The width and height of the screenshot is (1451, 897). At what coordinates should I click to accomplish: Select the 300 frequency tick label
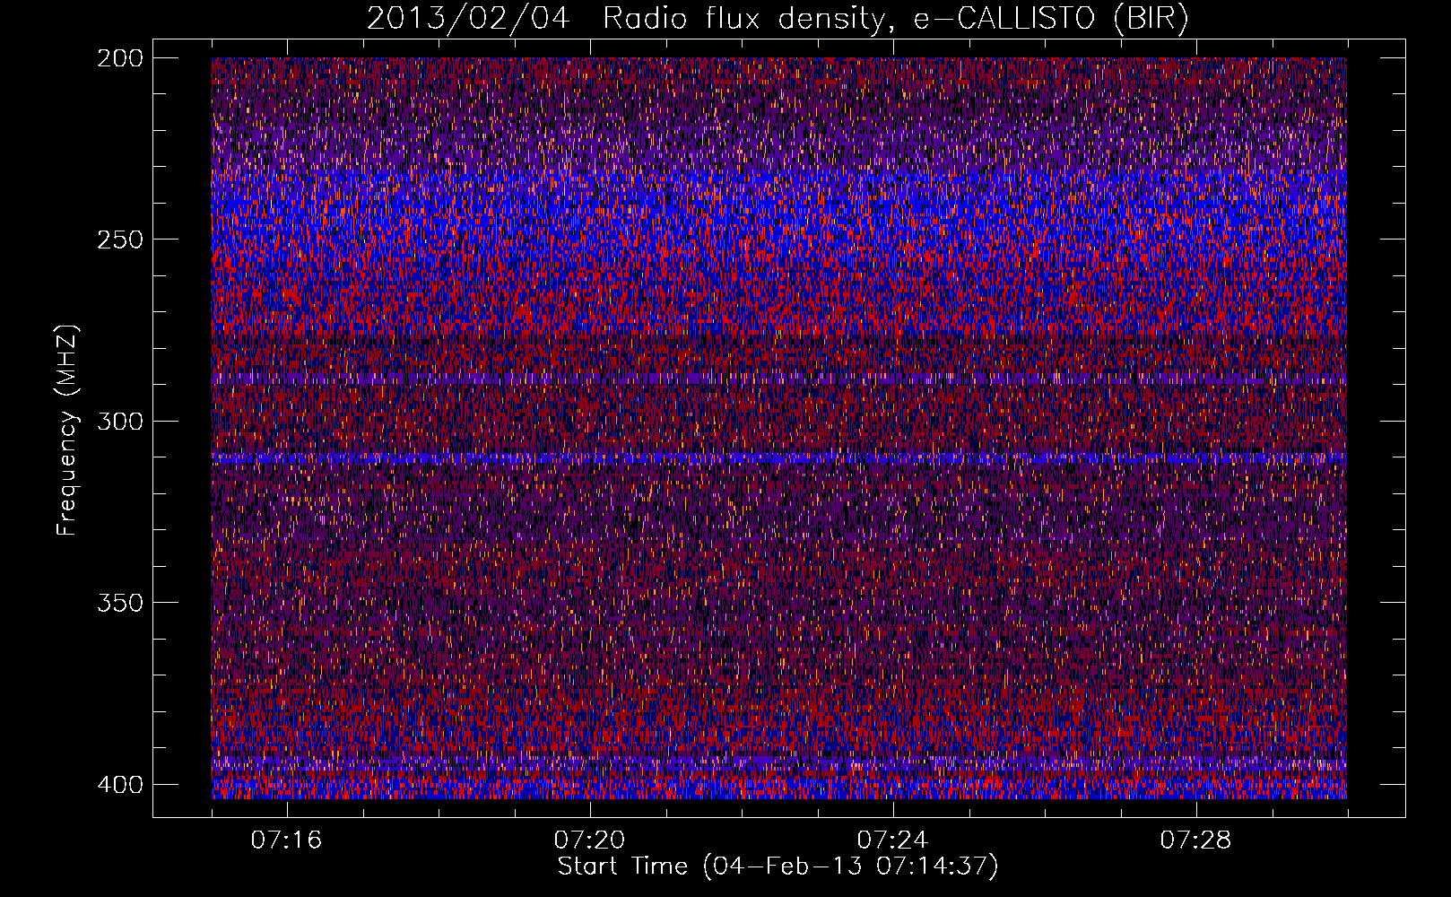pos(119,421)
